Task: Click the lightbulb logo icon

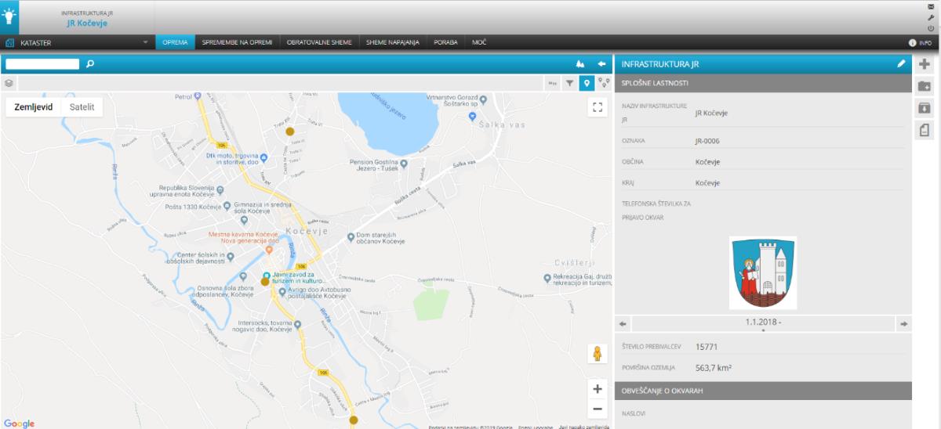Action: pos(11,16)
